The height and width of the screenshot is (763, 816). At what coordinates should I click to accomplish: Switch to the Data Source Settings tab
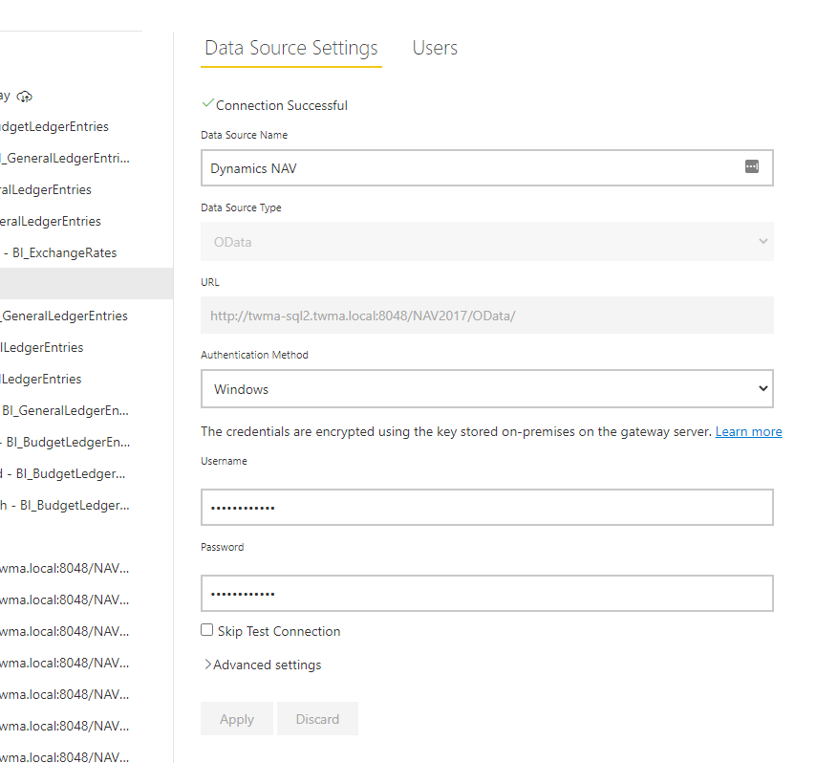pos(290,48)
